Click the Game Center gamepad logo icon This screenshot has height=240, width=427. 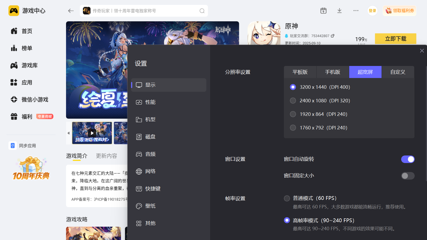pyautogui.click(x=14, y=11)
